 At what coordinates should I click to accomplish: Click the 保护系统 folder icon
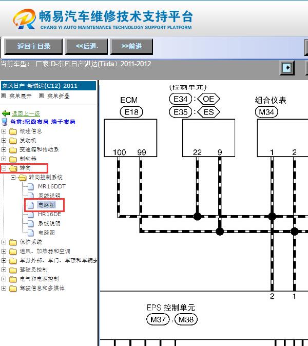pos(13,242)
